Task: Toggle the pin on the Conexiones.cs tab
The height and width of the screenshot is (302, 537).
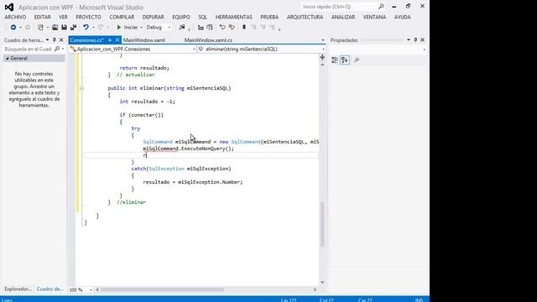Action: [x=110, y=40]
